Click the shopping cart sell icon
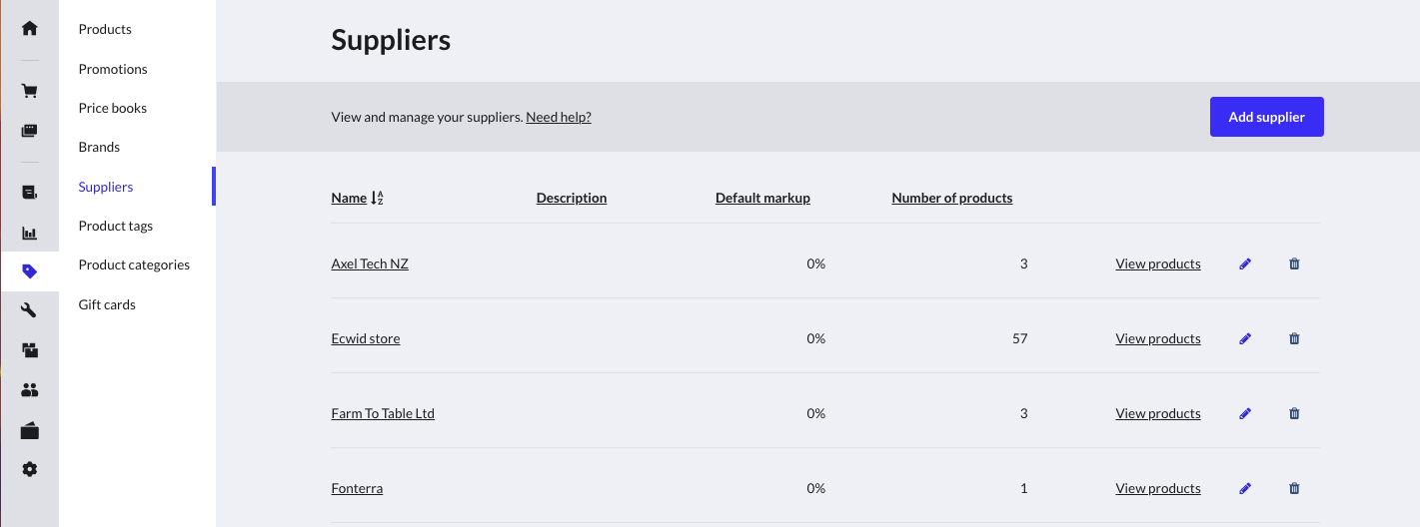 coord(30,91)
